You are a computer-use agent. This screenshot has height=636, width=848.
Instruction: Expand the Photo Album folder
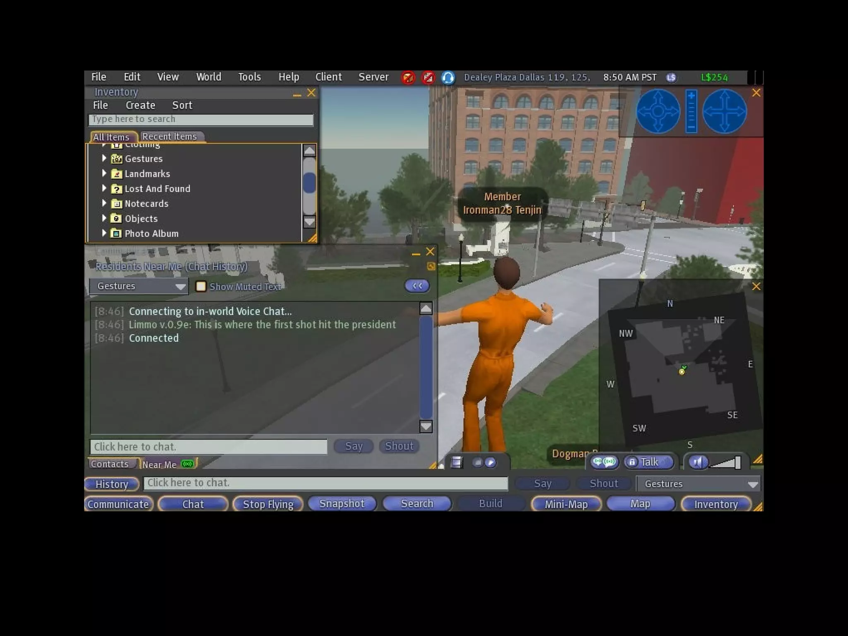(x=104, y=233)
